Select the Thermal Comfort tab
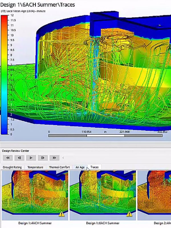The height and width of the screenshot is (228, 171). point(59,167)
